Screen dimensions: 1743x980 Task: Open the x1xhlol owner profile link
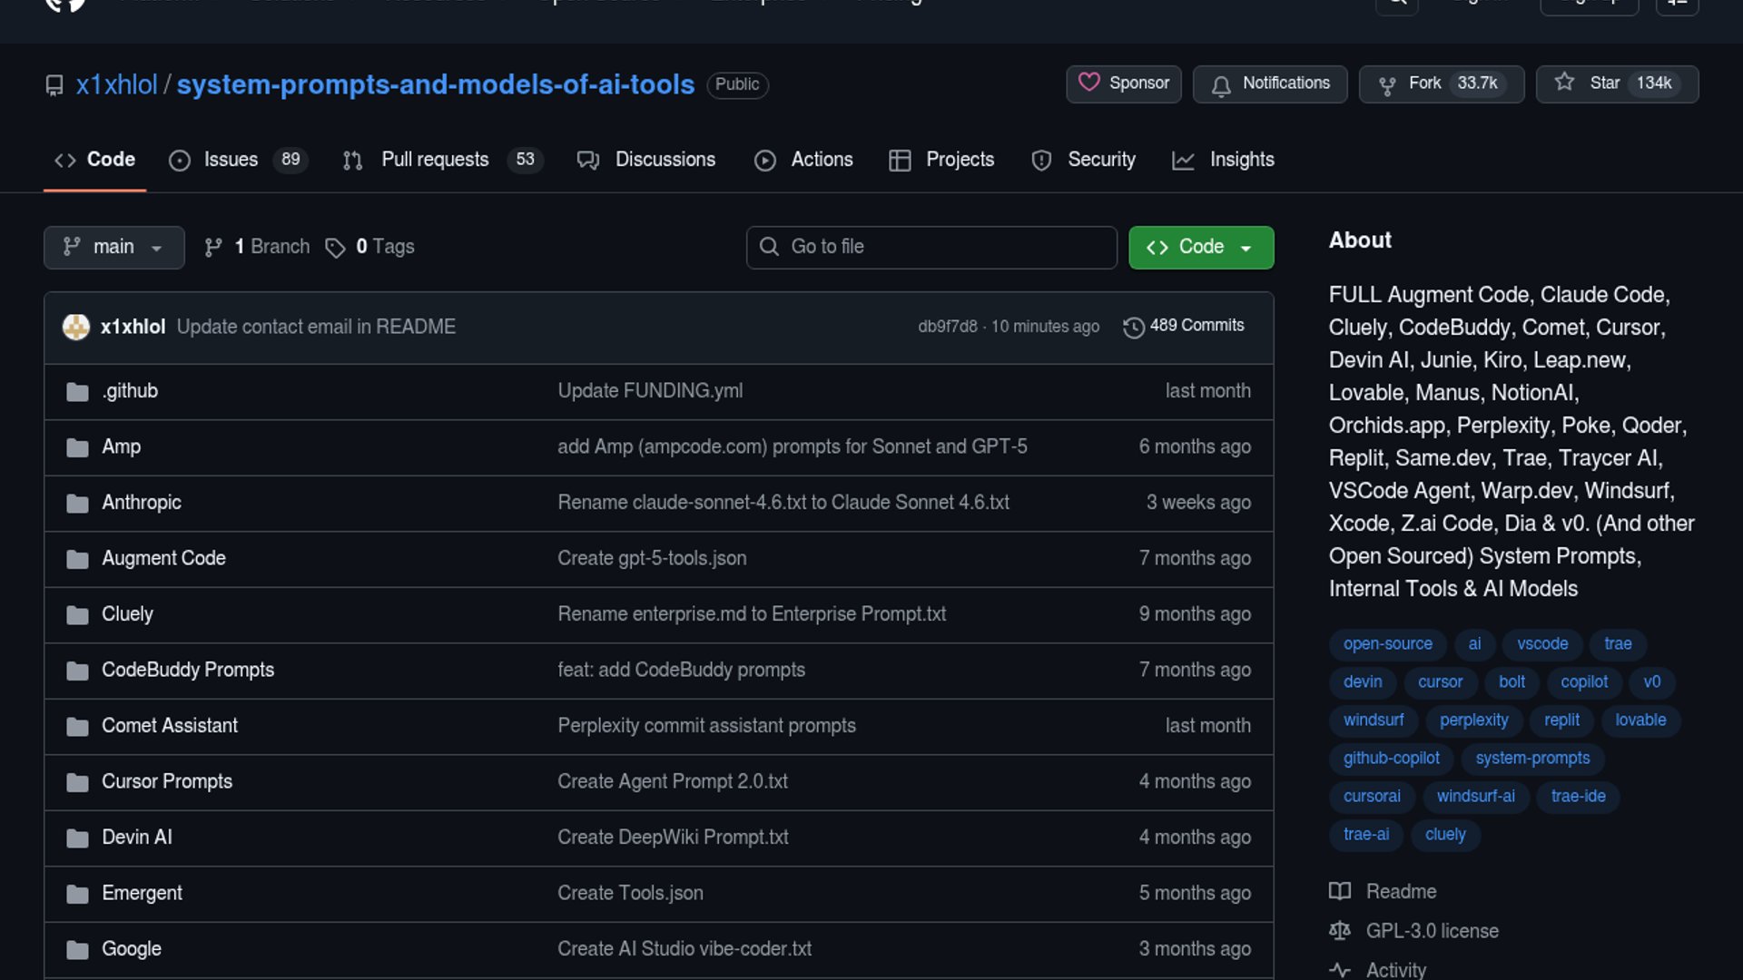coord(116,84)
